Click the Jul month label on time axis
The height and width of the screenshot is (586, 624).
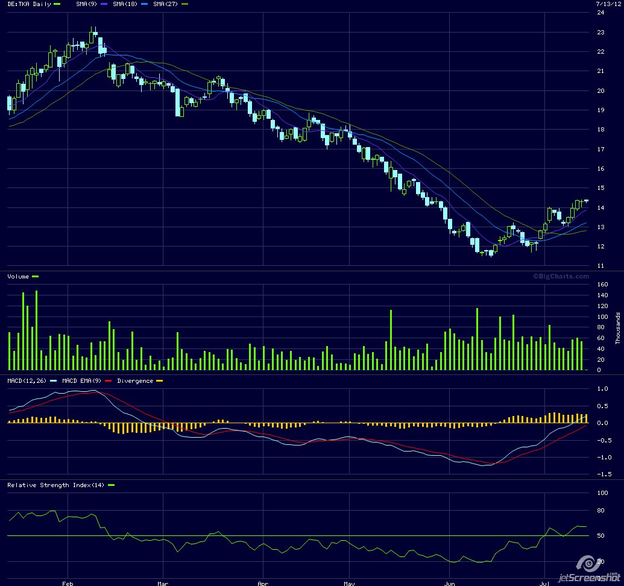[544, 583]
